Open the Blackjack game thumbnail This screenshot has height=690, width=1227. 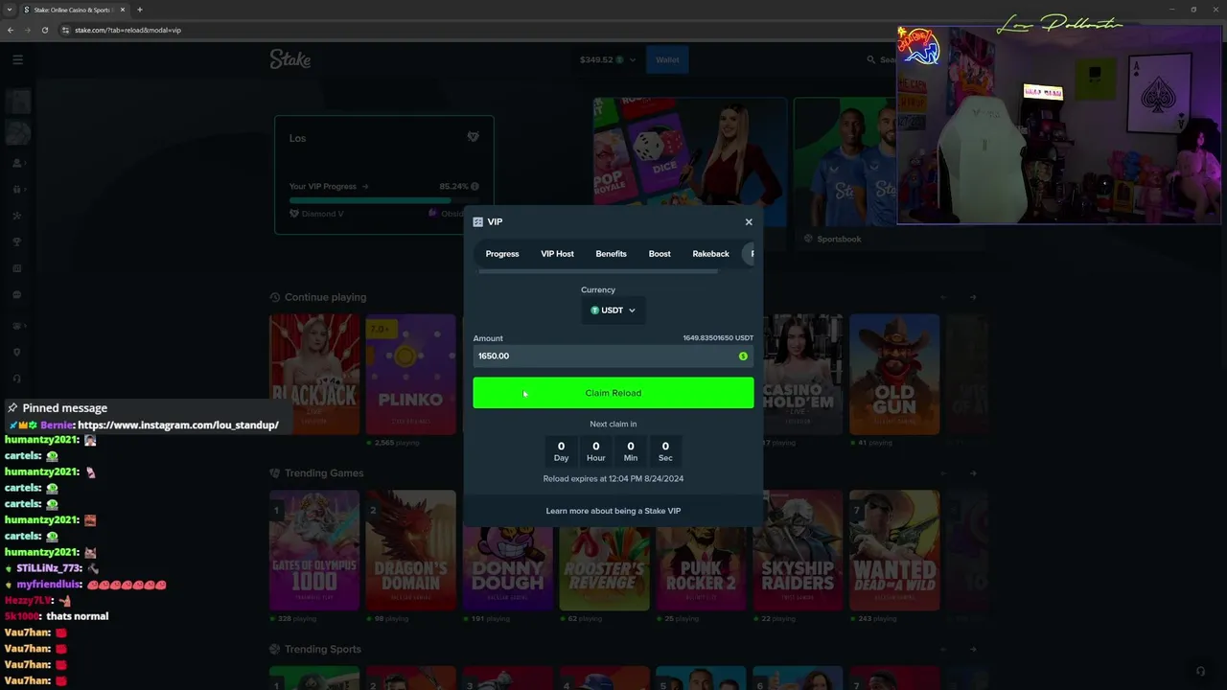point(314,374)
